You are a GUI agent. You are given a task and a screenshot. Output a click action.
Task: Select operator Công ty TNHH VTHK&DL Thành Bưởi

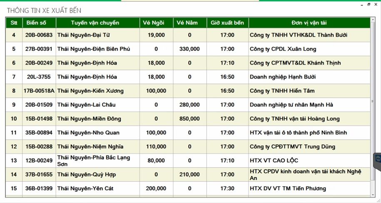click(309, 35)
